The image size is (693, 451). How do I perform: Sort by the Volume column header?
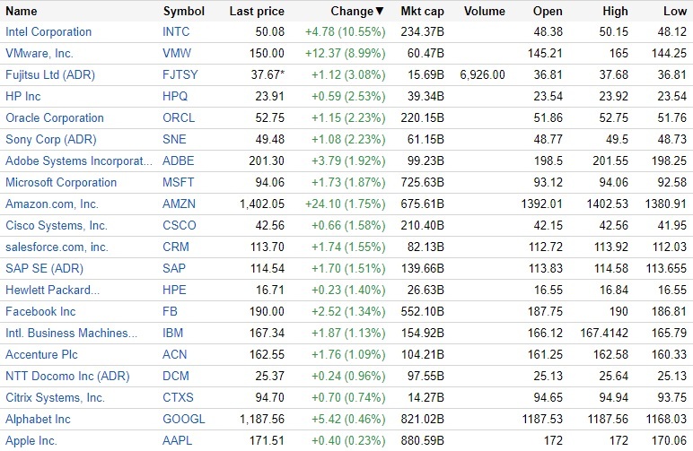pyautogui.click(x=485, y=12)
